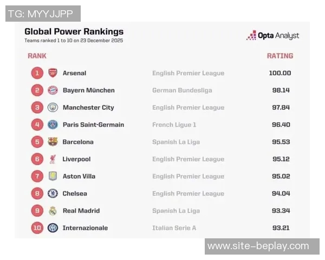This screenshot has height=260, width=325.
Task: Click the Bayern München club crest
Action: click(53, 90)
